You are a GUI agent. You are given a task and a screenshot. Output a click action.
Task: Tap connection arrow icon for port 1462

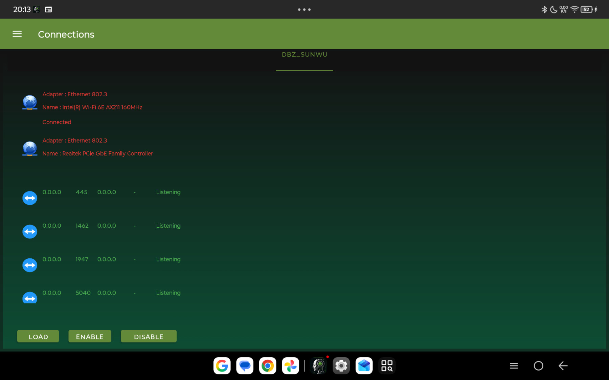coord(30,232)
